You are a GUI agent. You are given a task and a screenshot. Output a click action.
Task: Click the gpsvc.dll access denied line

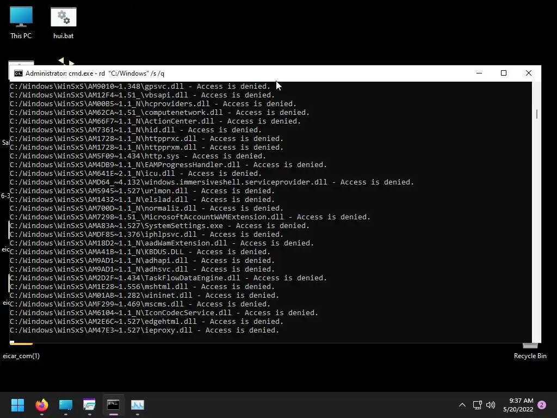(x=140, y=87)
